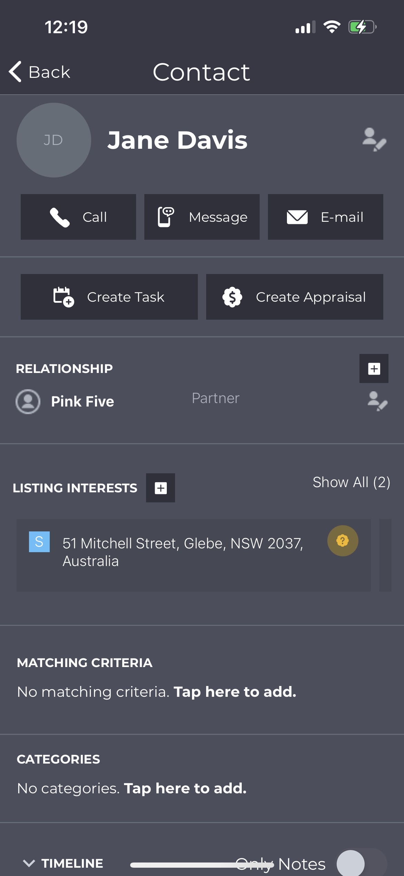Viewport: 404px width, 876px height.
Task: Tap here to add matching criteria
Action: [x=235, y=692]
